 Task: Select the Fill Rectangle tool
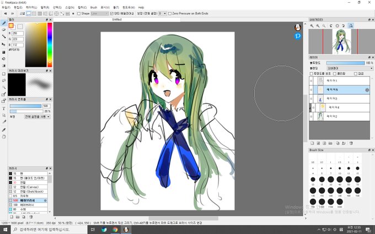pos(4,52)
